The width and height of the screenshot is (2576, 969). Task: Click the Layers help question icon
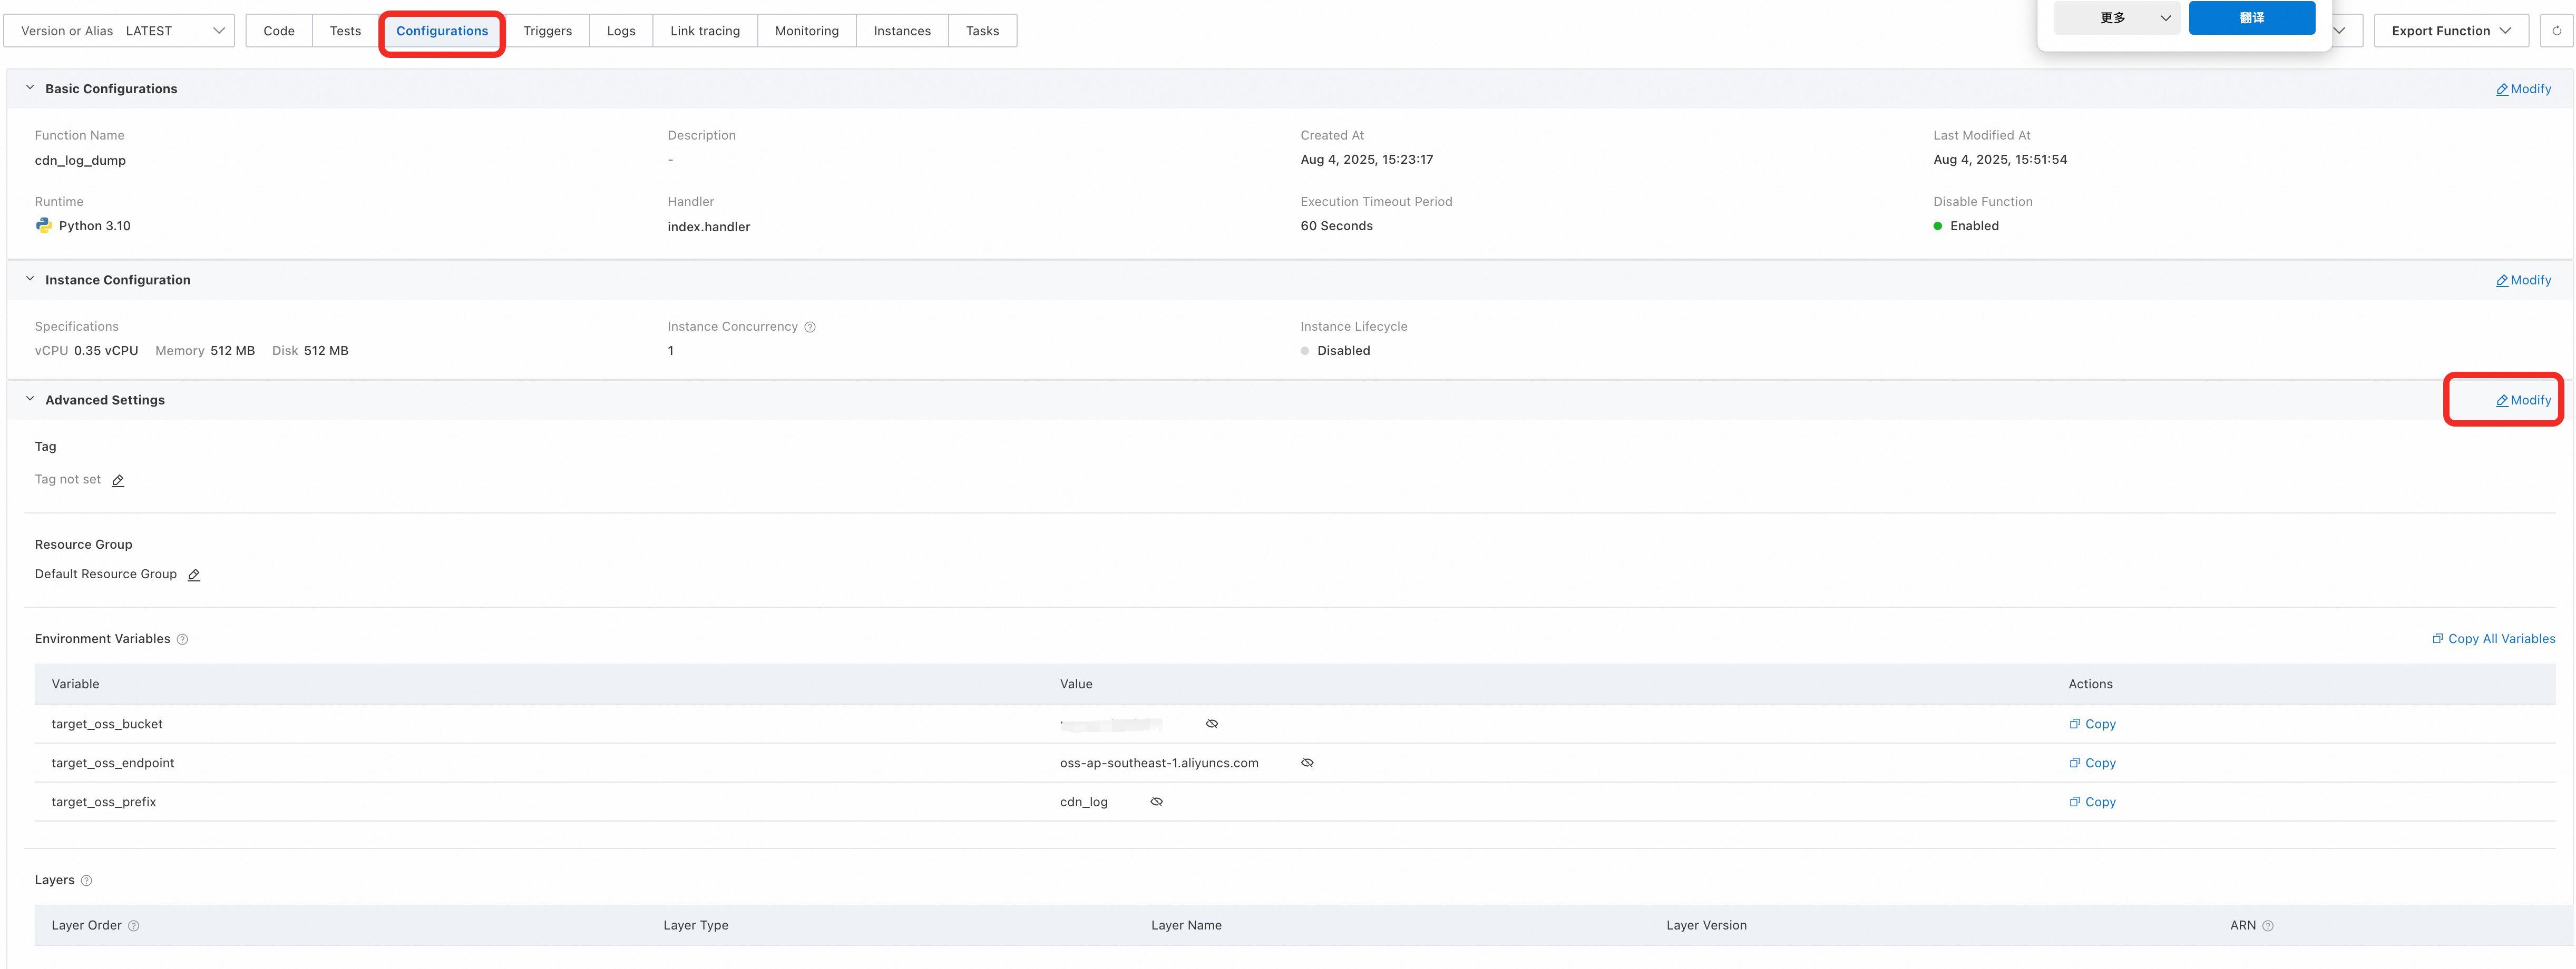[86, 881]
